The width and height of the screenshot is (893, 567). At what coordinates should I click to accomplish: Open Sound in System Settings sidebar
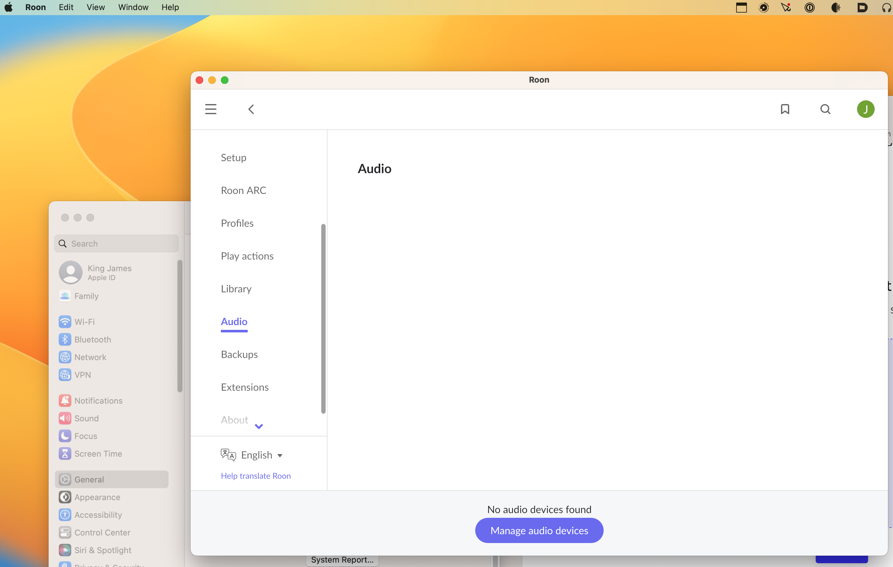point(86,418)
